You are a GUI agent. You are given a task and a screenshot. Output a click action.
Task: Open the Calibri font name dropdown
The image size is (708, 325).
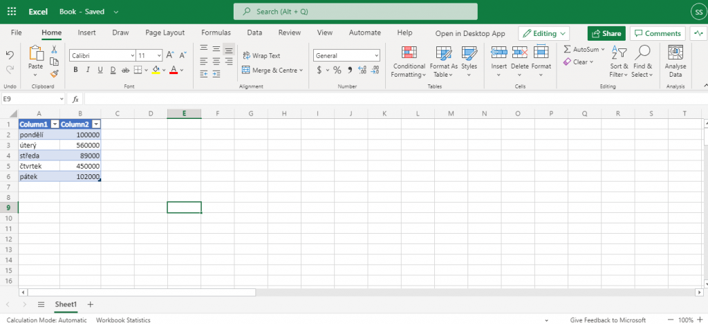[102, 55]
